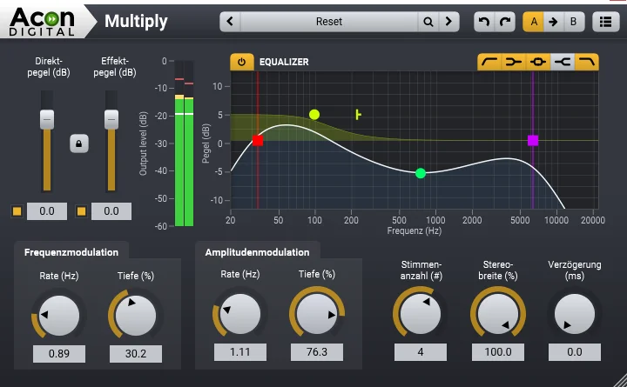This screenshot has width=627, height=387.
Task: Toggle the Effektpegel enable square
Action: click(81, 211)
